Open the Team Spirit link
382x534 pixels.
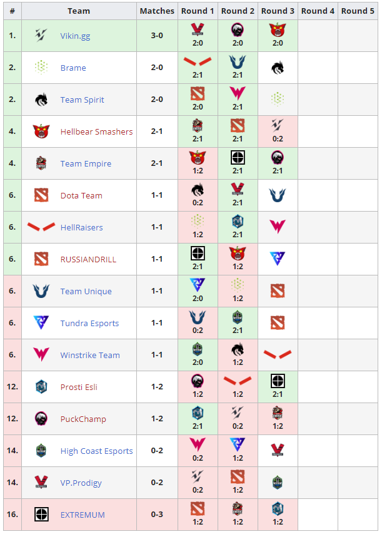coord(82,100)
